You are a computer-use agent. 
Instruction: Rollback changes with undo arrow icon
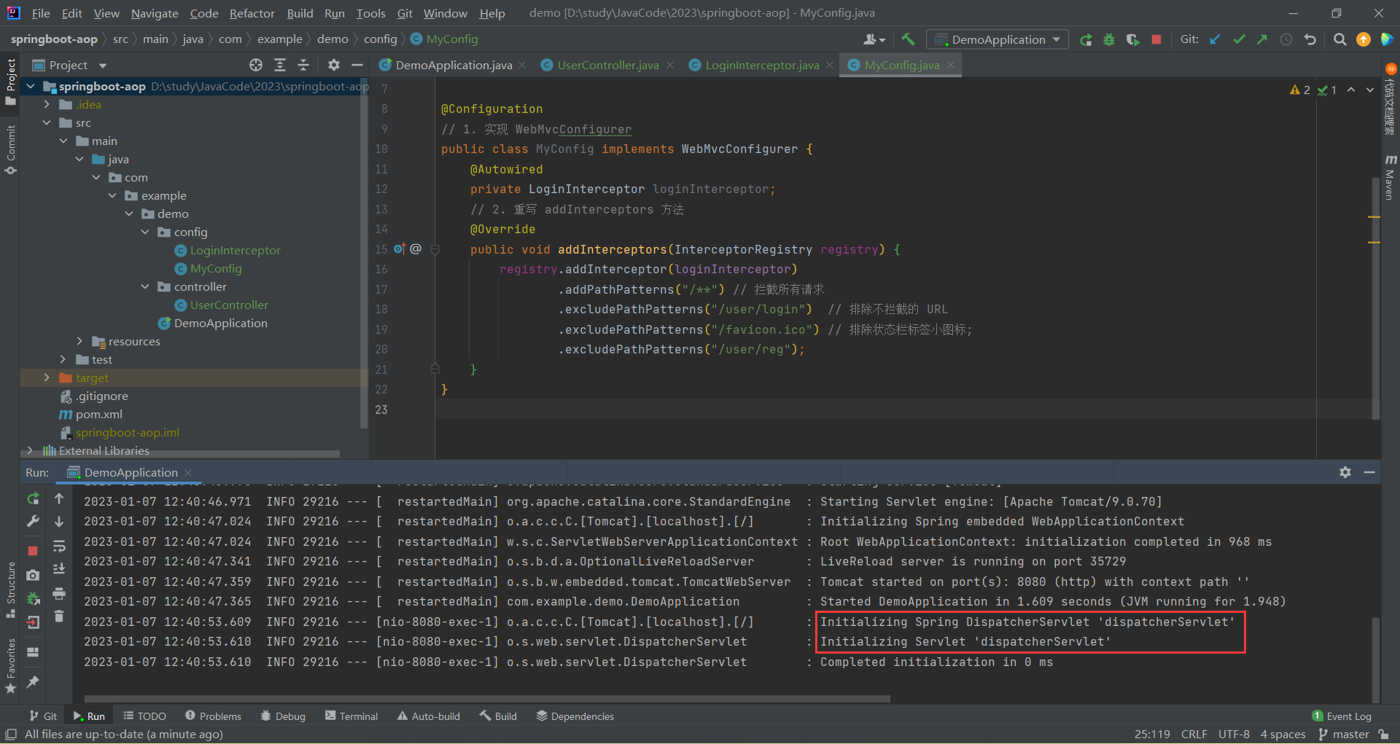[1310, 39]
